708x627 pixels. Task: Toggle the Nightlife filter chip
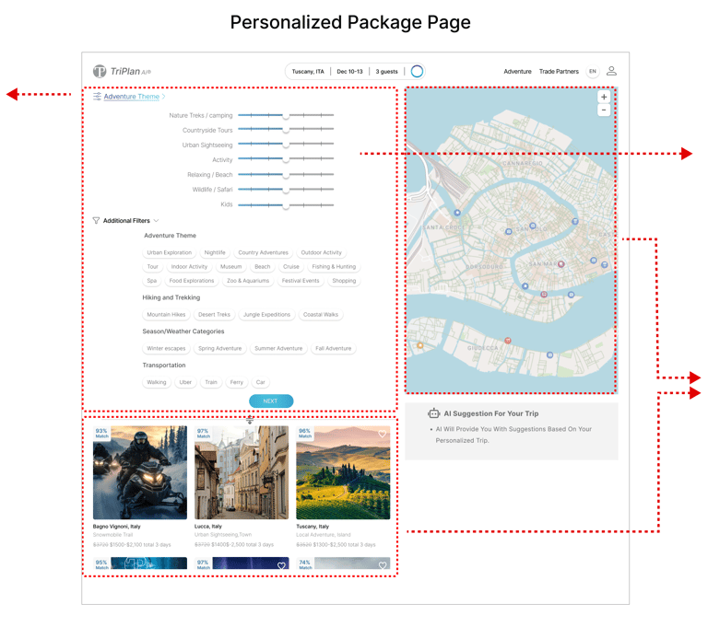pos(215,252)
